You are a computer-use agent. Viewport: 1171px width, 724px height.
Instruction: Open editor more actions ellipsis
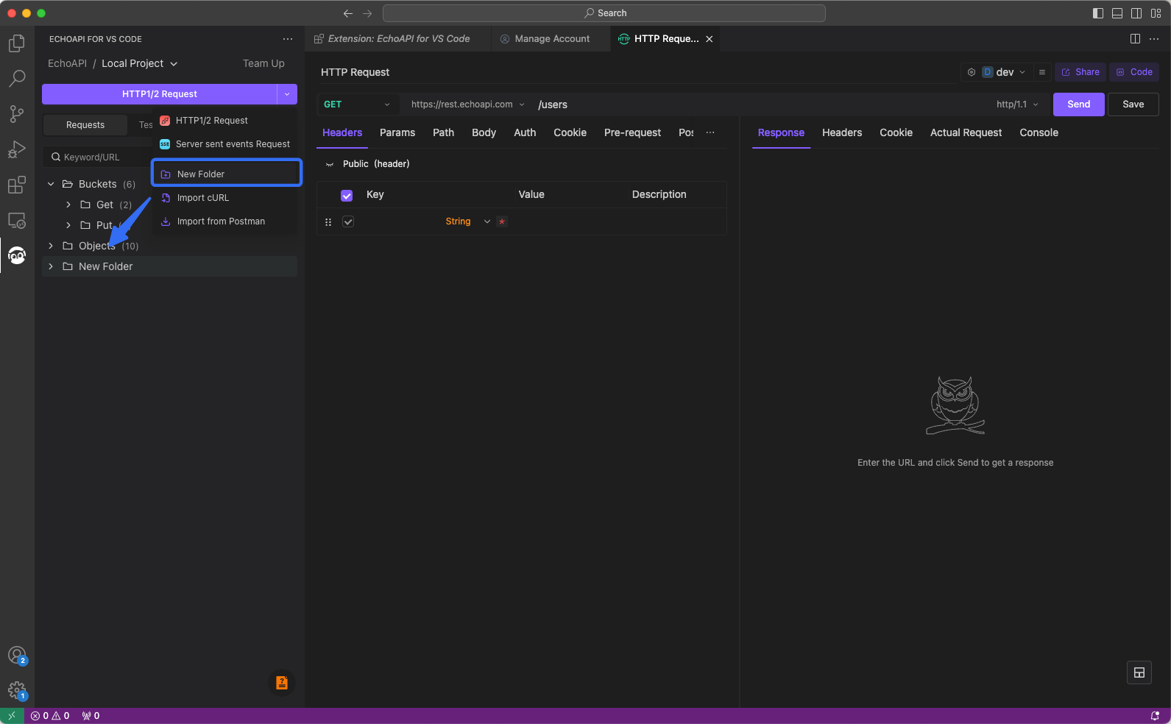coord(1154,39)
